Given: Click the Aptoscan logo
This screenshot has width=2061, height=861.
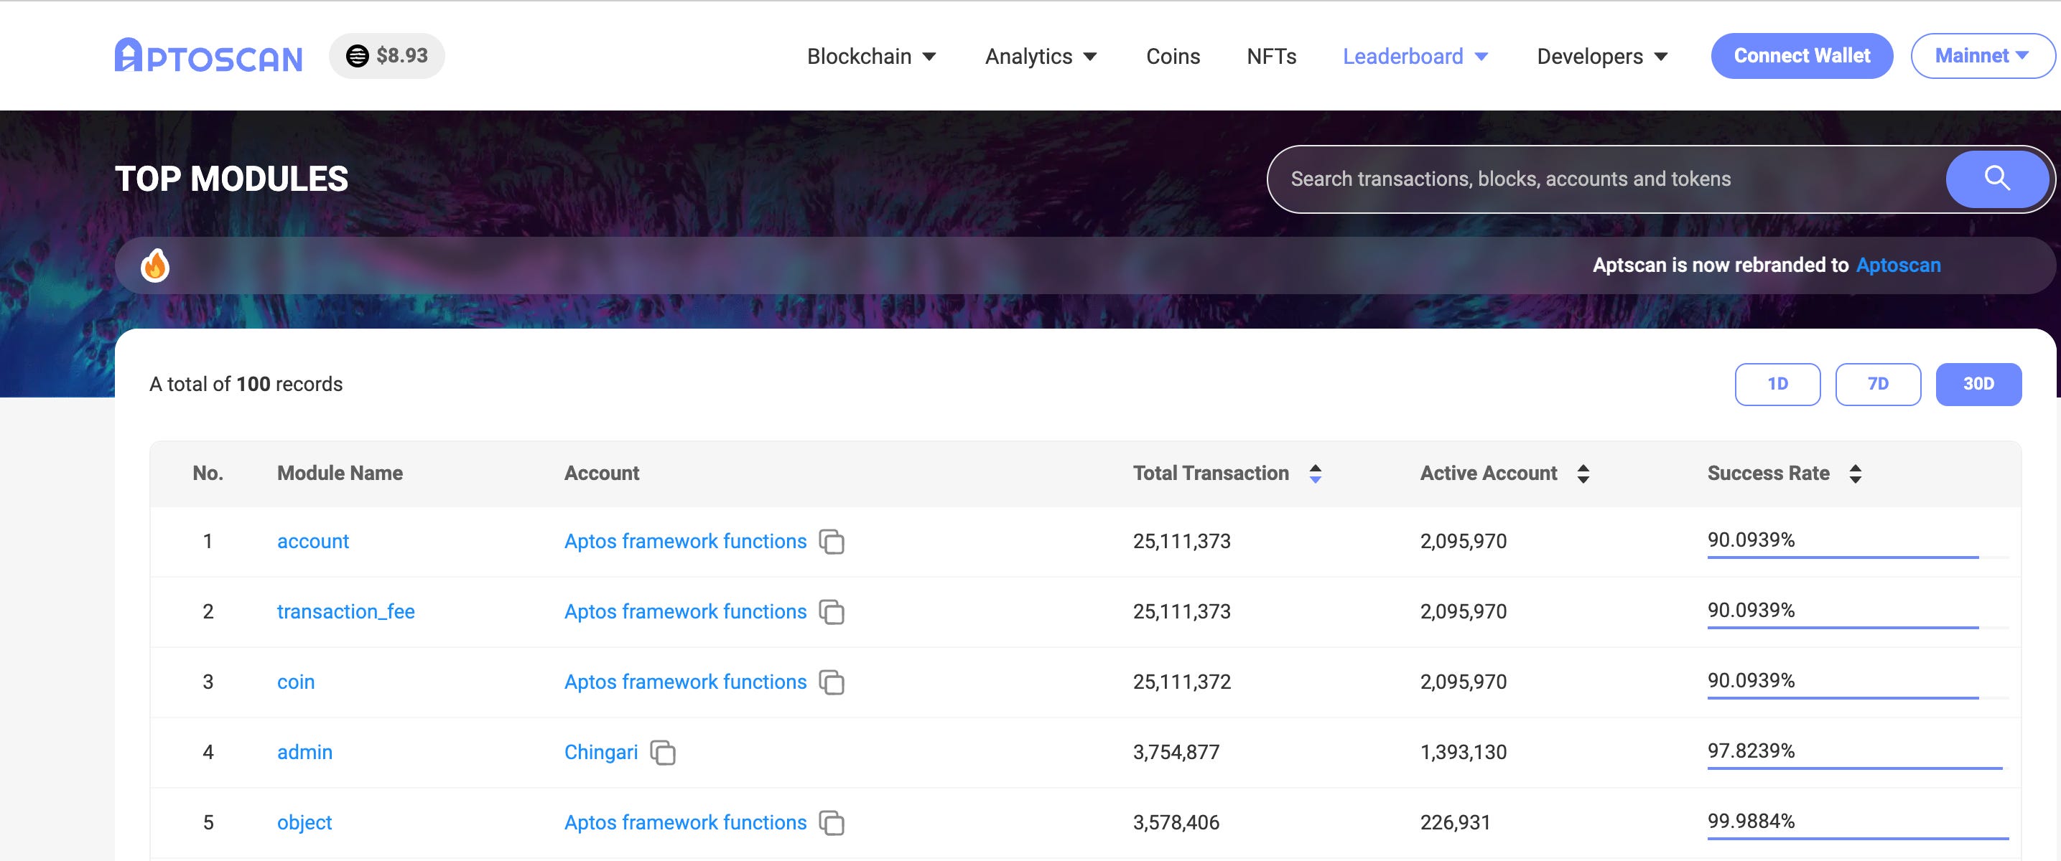Looking at the screenshot, I should [x=209, y=56].
